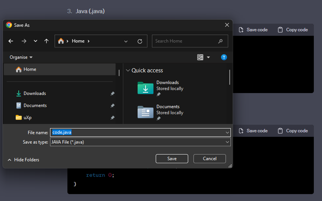Click the lower Save code icon
Screen dimensions: 322x201
coord(241,131)
